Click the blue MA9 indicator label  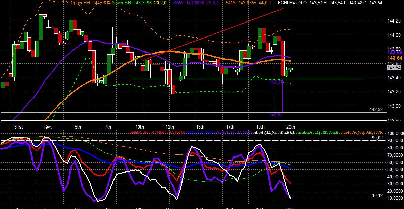point(199,133)
